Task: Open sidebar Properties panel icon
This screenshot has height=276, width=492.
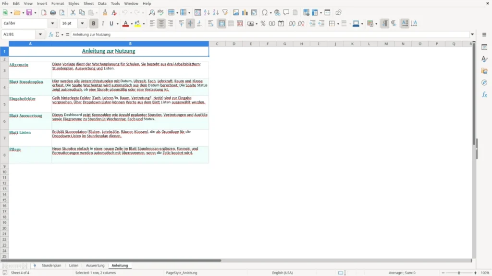Action: coord(484,47)
